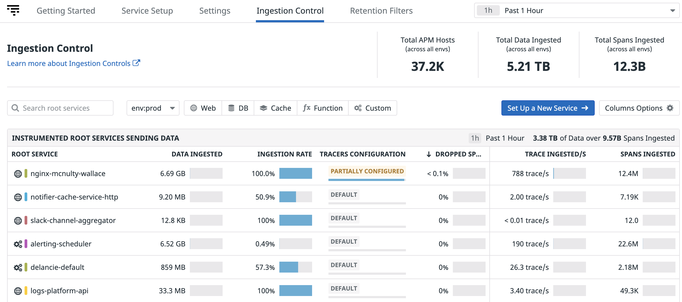Viewport: 682px width, 302px height.
Task: Click the filter menu icon in top left
Action: point(13,10)
